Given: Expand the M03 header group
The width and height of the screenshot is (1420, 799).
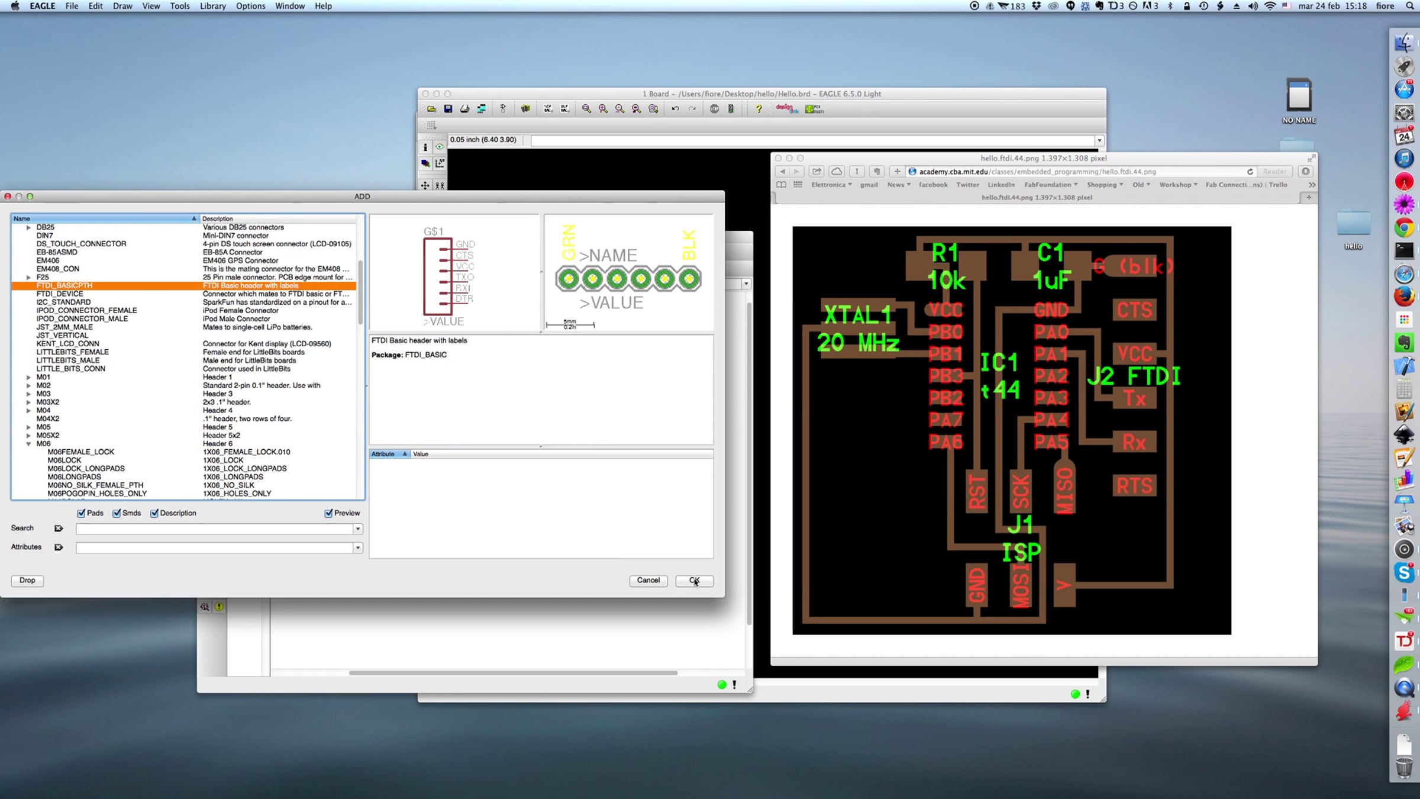Looking at the screenshot, I should 28,394.
